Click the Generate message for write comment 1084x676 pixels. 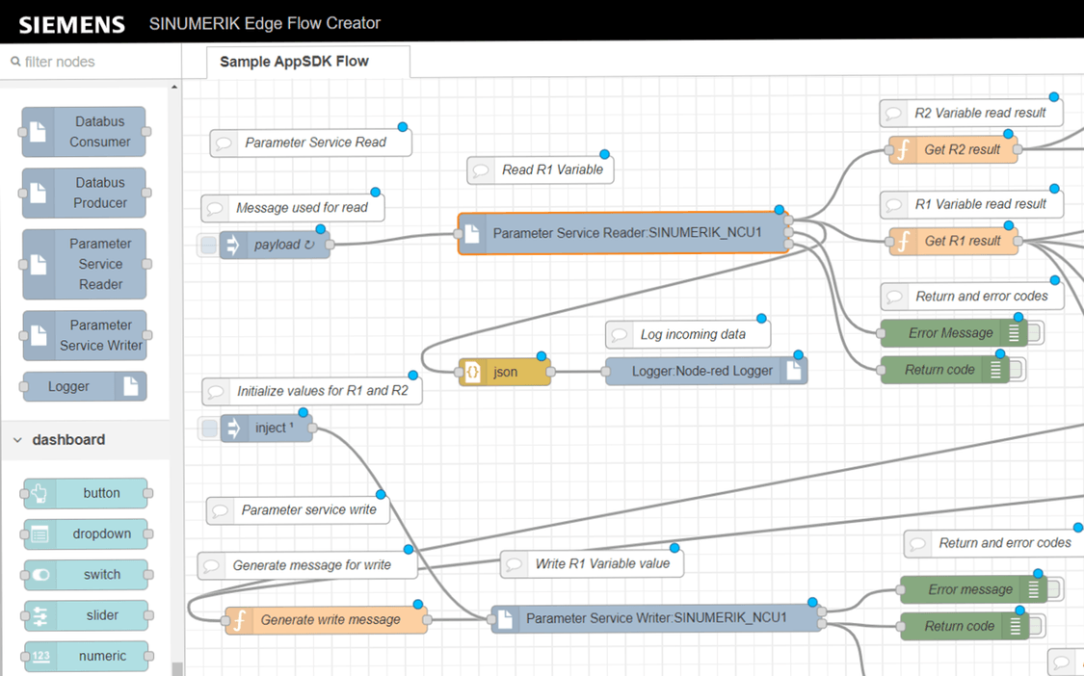[x=307, y=565]
